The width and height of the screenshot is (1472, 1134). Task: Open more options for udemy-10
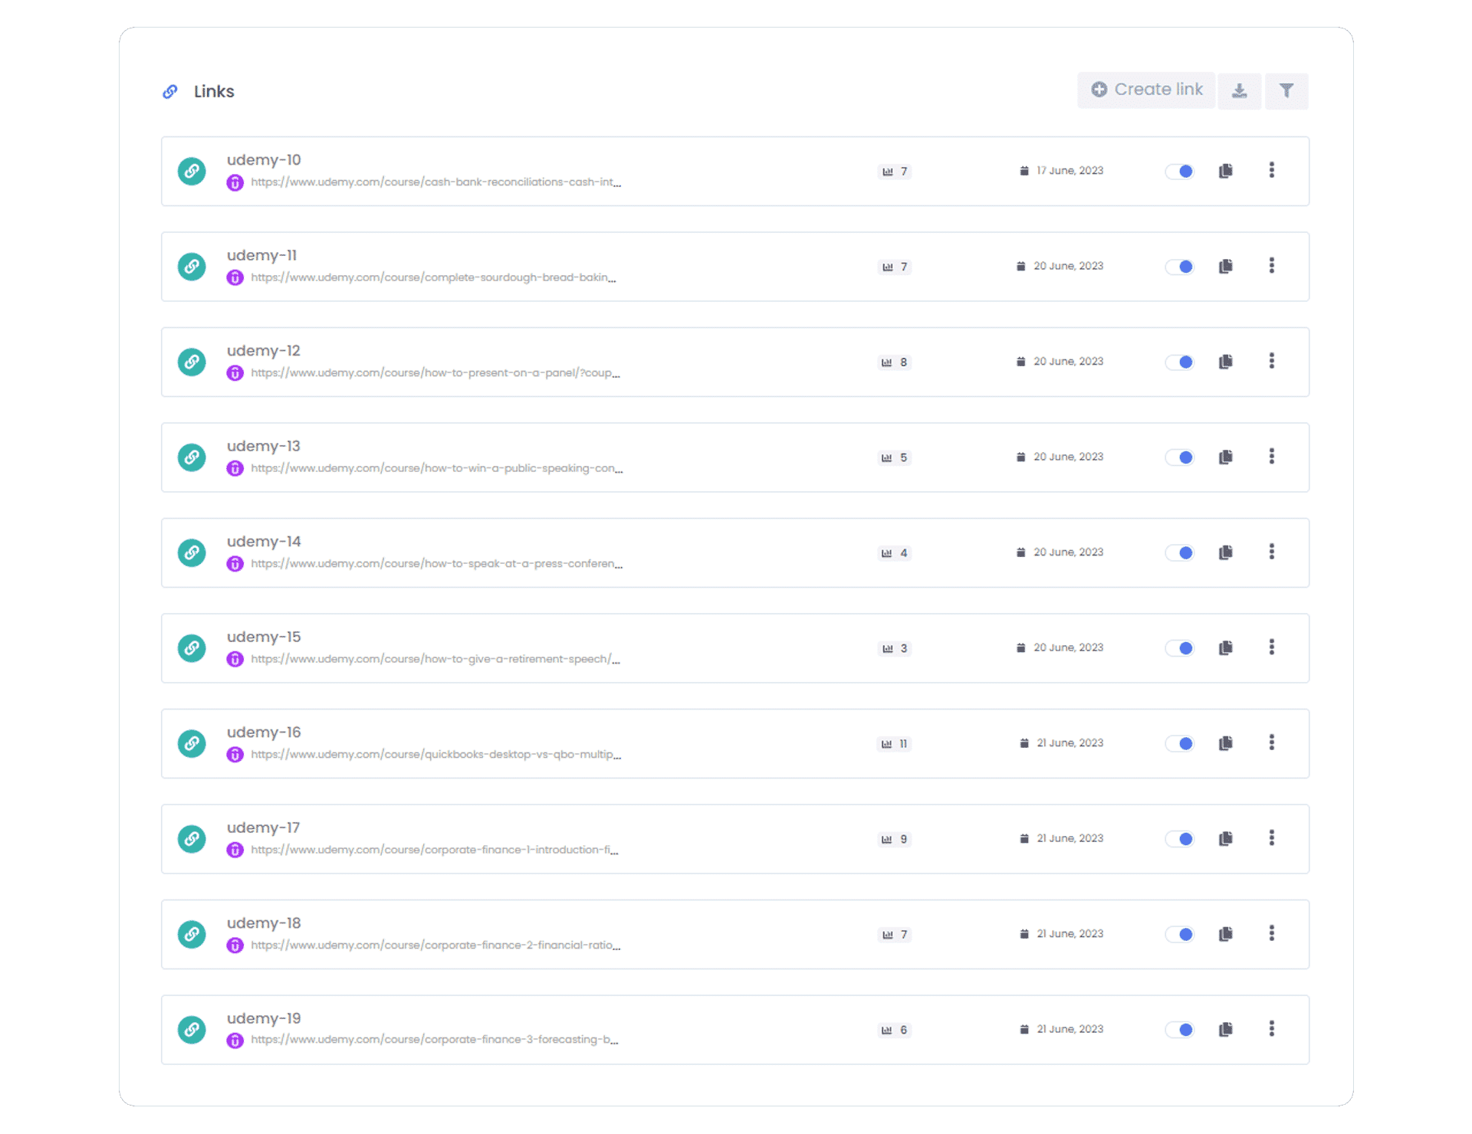click(1271, 170)
